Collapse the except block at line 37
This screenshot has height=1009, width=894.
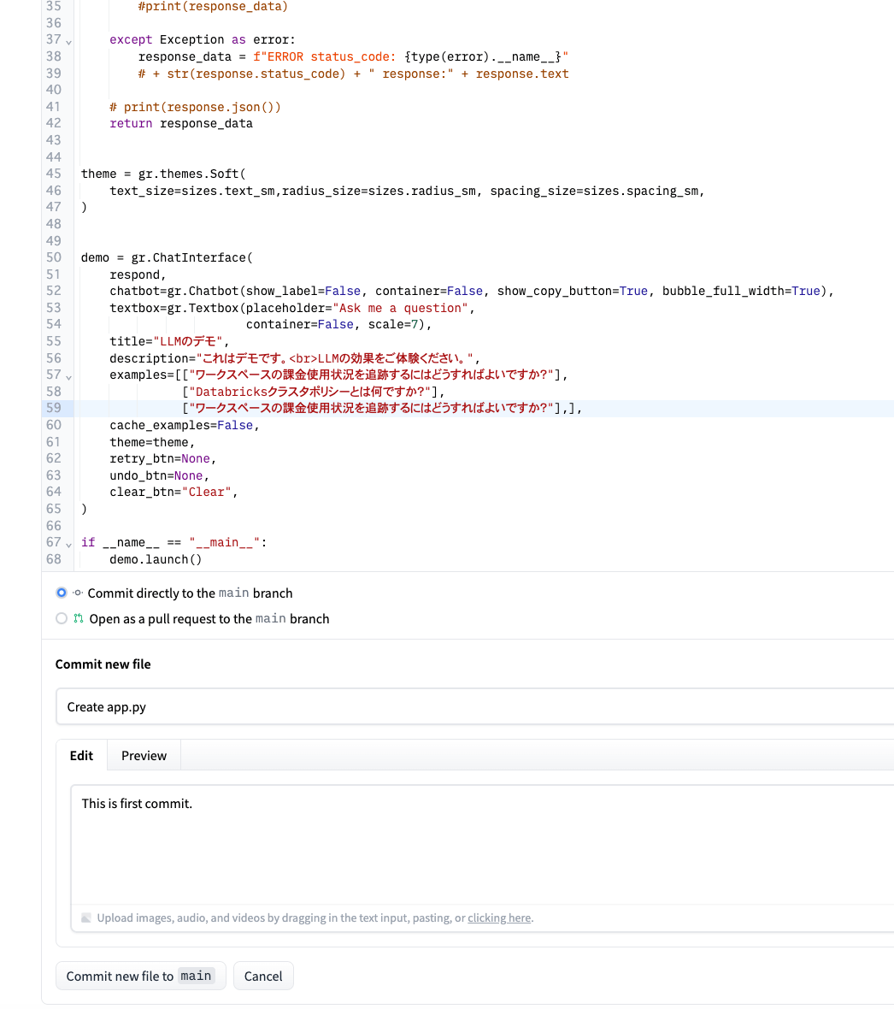[x=68, y=40]
